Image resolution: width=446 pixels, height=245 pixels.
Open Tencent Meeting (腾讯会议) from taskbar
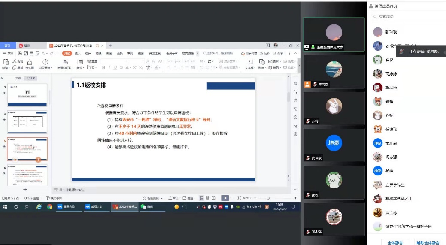point(67,206)
